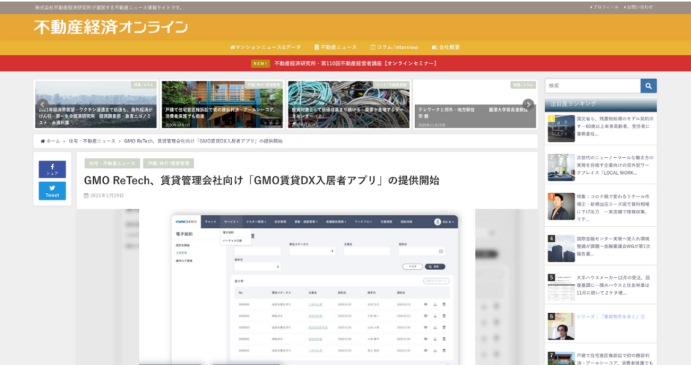
Task: Open the テレワークと郊外・地方移住 carousel card
Action: 475,105
